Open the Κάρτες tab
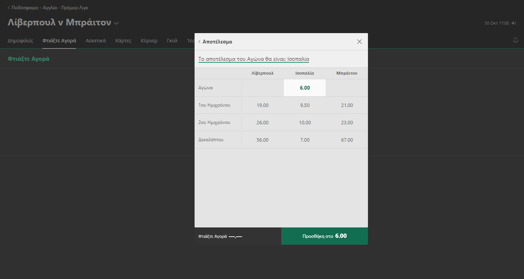This screenshot has width=524, height=279. [123, 40]
